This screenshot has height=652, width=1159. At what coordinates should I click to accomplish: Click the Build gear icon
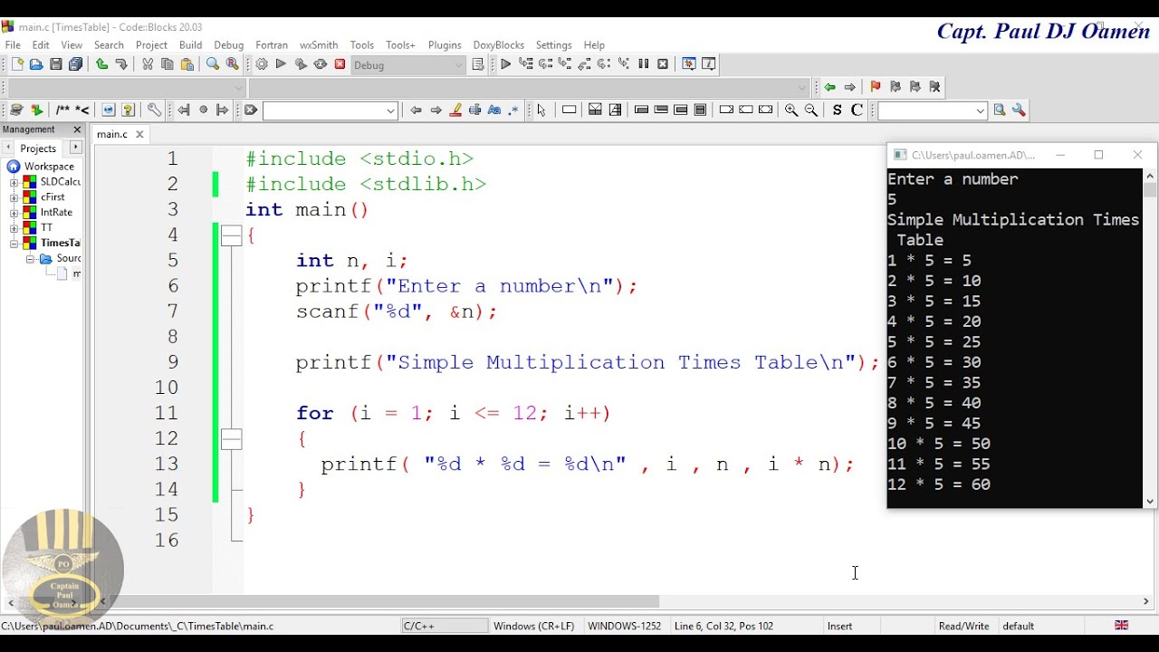[x=262, y=64]
